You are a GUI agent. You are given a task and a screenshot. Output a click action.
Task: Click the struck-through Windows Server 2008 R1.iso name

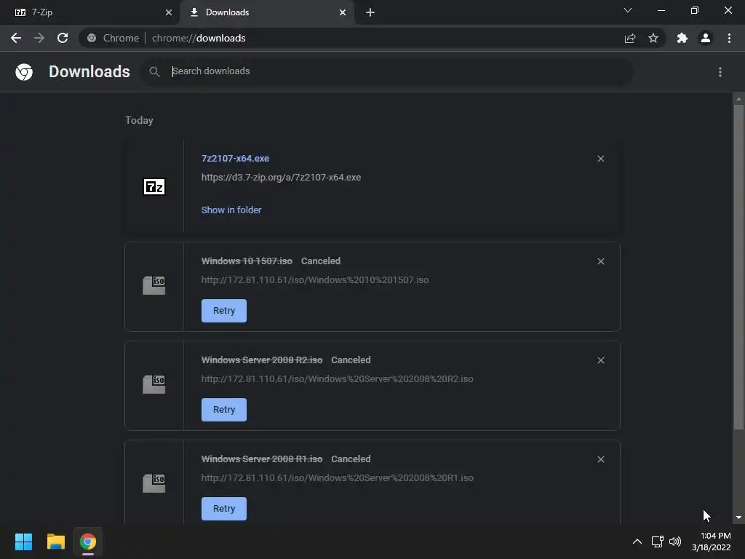pyautogui.click(x=262, y=459)
